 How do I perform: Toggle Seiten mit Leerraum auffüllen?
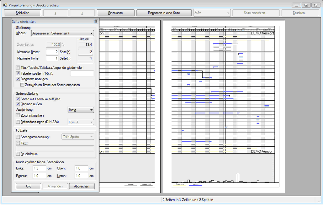(18, 99)
